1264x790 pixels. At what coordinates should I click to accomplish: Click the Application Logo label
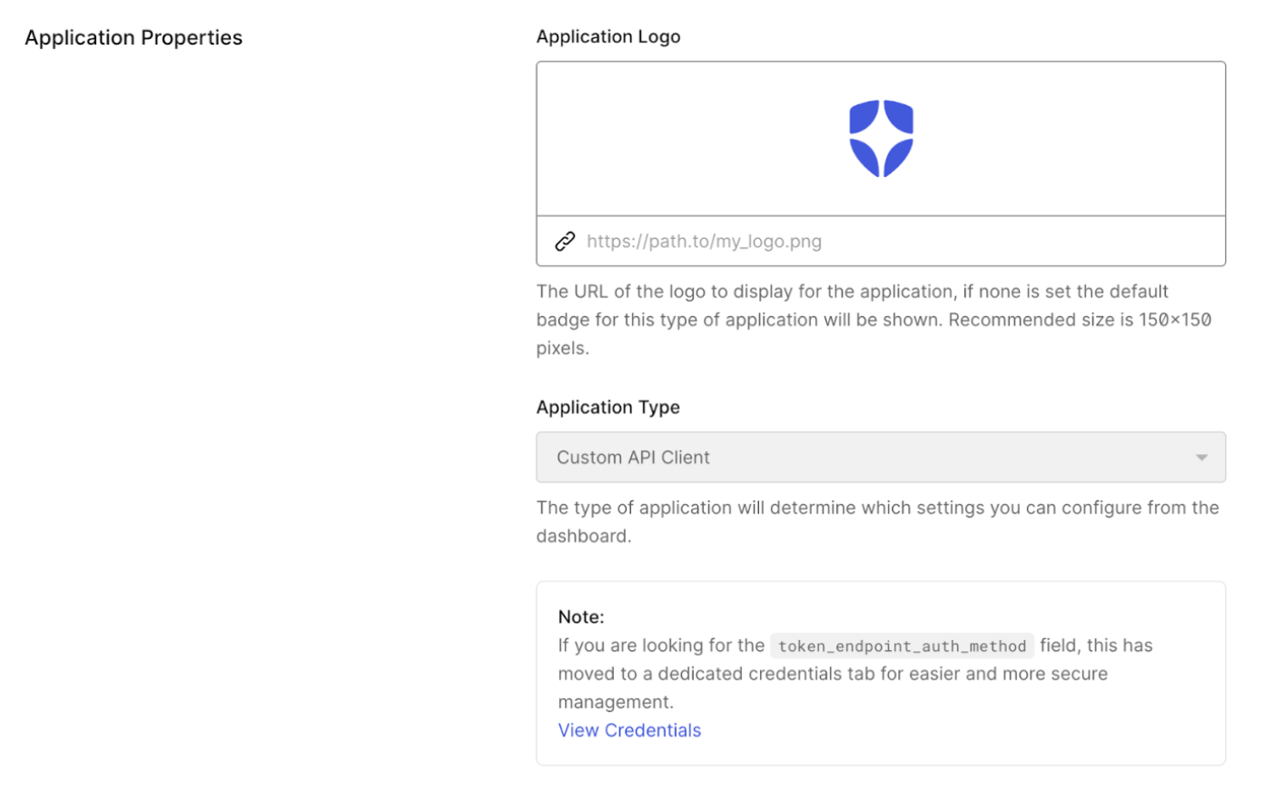608,36
